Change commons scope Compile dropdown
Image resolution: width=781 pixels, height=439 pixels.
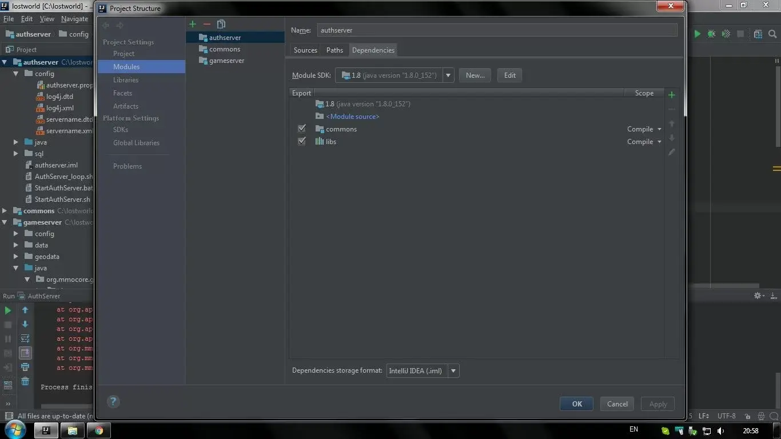[644, 129]
